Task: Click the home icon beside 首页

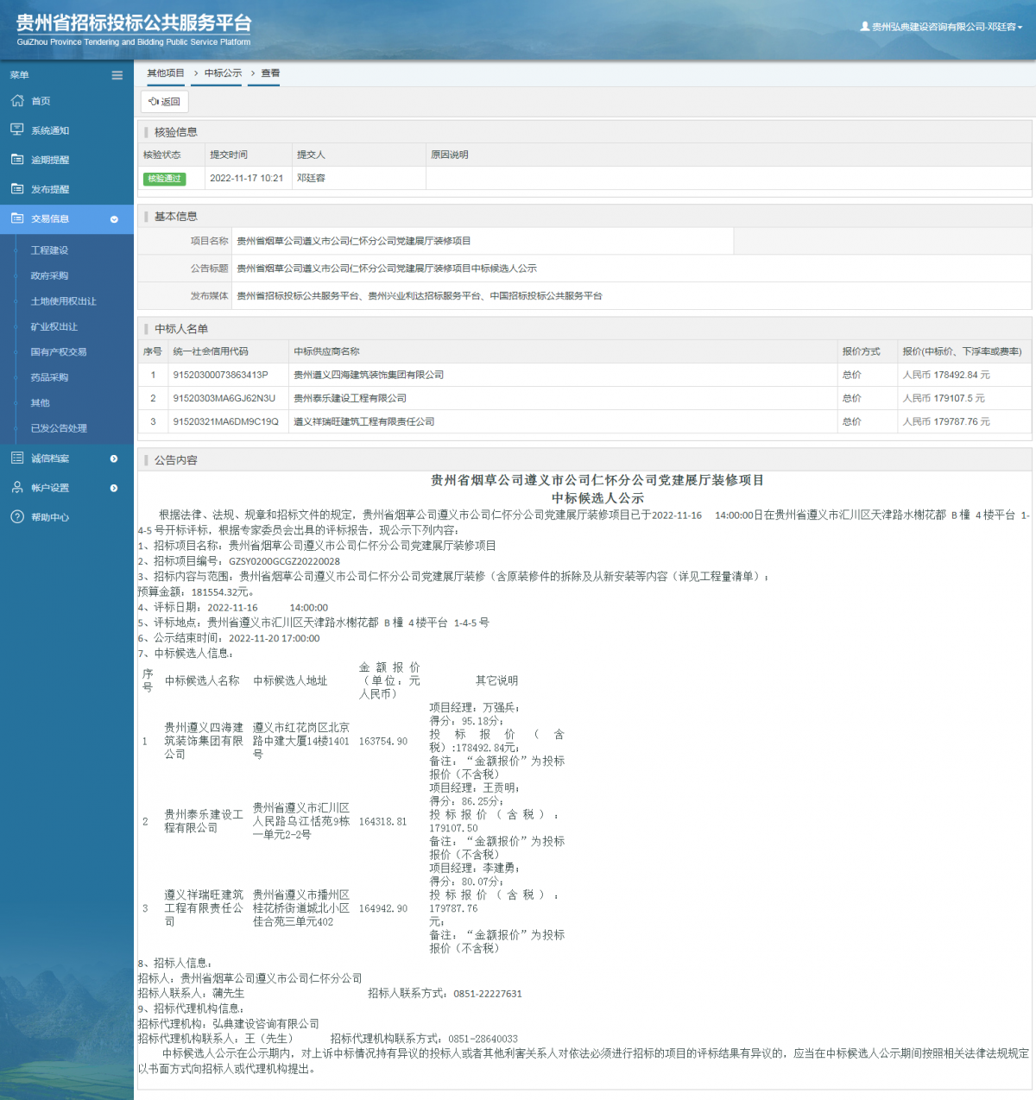Action: [17, 101]
